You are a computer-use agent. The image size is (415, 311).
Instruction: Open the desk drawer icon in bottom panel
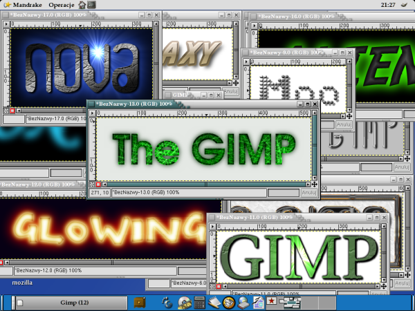coord(140,303)
